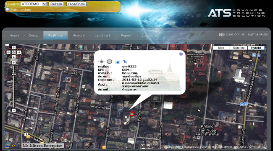Viewport: 273px width, 151px height.
Task: Open the Landmark tab
Action: [x=102, y=36]
